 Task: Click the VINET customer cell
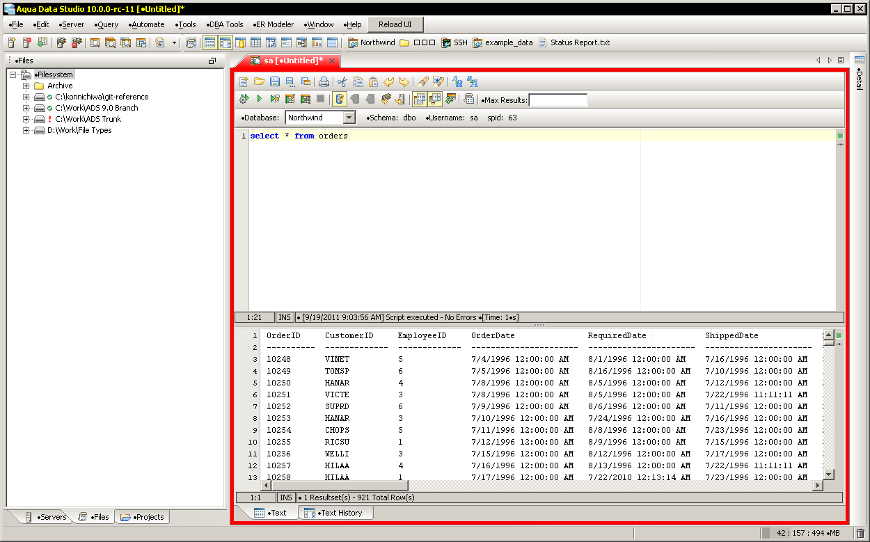tap(338, 359)
